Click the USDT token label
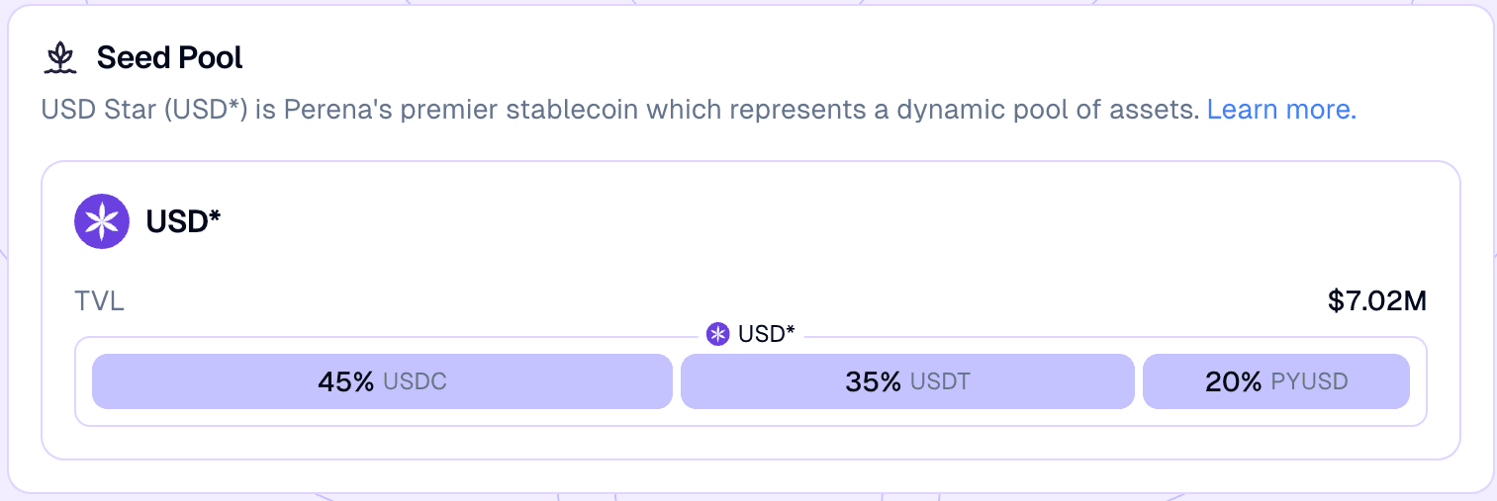The image size is (1497, 501). point(940,381)
